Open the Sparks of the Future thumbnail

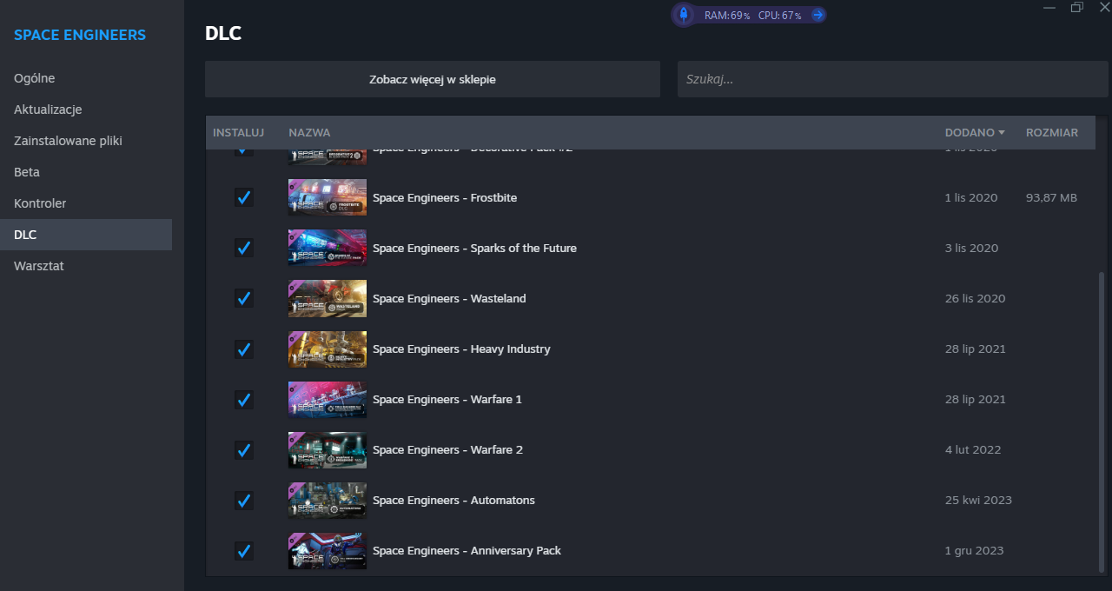327,248
